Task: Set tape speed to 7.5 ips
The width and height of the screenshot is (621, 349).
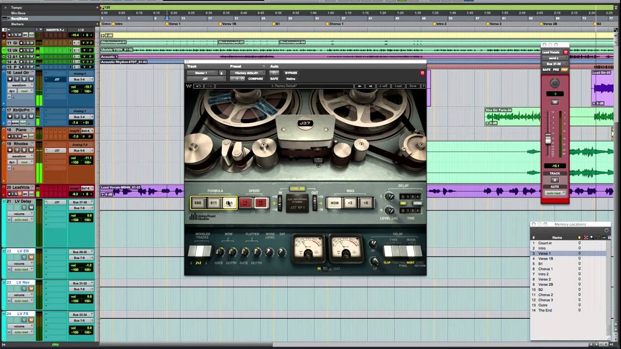Action: point(245,203)
